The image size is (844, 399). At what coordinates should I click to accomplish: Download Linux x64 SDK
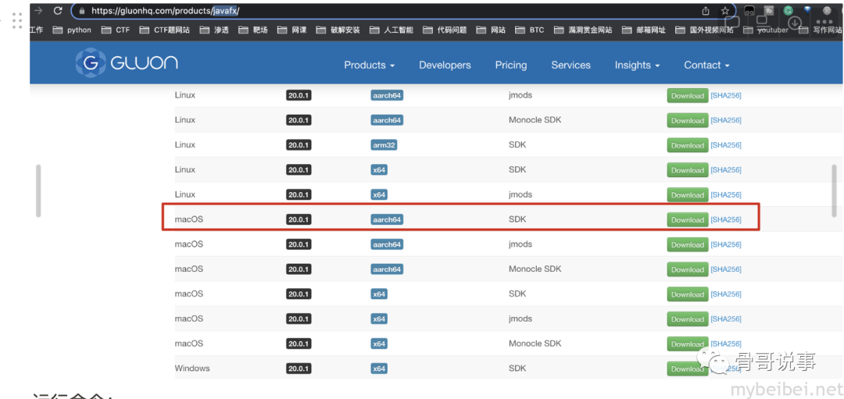tap(688, 170)
